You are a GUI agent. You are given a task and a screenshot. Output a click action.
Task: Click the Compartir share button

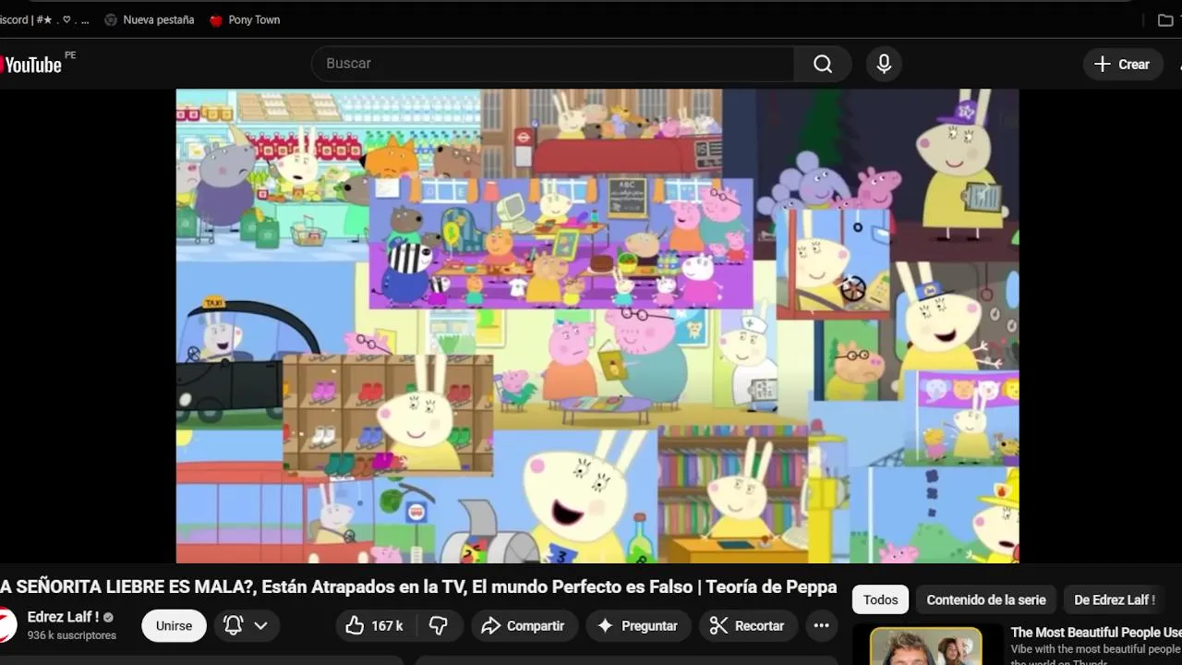coord(523,625)
